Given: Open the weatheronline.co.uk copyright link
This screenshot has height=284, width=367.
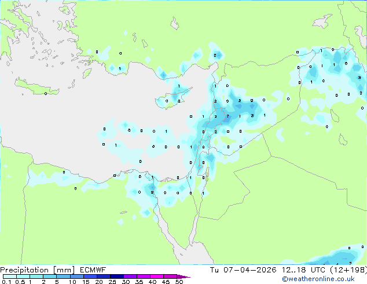Looking at the screenshot, I should point(318,279).
